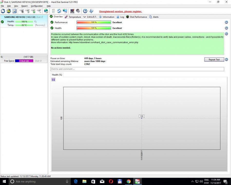Open the Disk menu
This screenshot has width=231, height=185.
point(9,6)
